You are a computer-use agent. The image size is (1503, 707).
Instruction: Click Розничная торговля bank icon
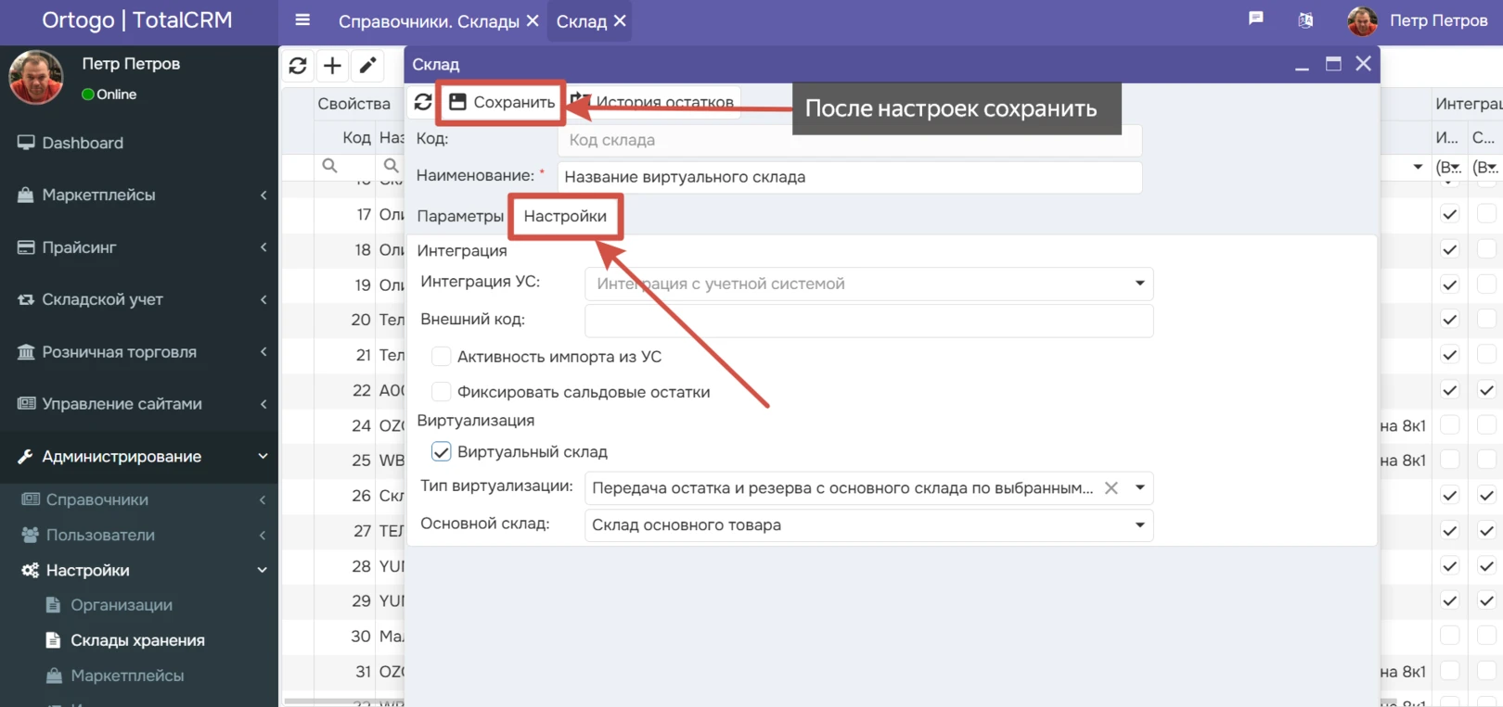[x=26, y=352]
